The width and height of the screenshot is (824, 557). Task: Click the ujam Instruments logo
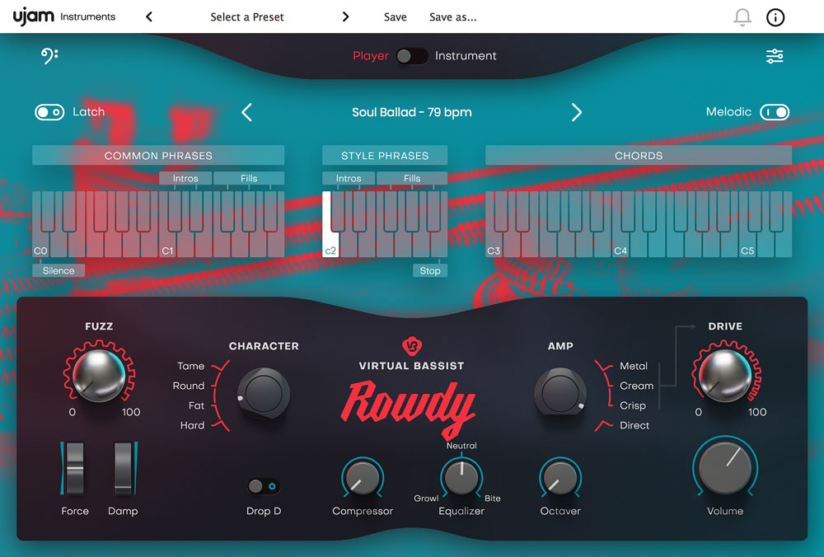point(64,16)
